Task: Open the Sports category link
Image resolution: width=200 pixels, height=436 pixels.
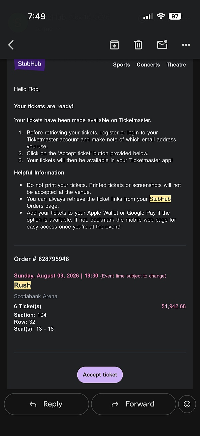Action: click(x=121, y=65)
